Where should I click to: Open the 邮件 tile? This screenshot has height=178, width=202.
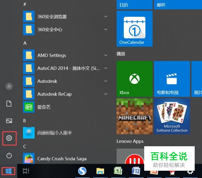(x=178, y=5)
